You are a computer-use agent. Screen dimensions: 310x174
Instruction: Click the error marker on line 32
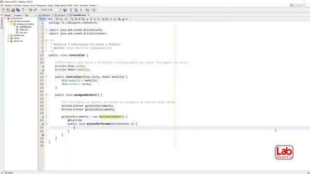[x=43, y=135]
